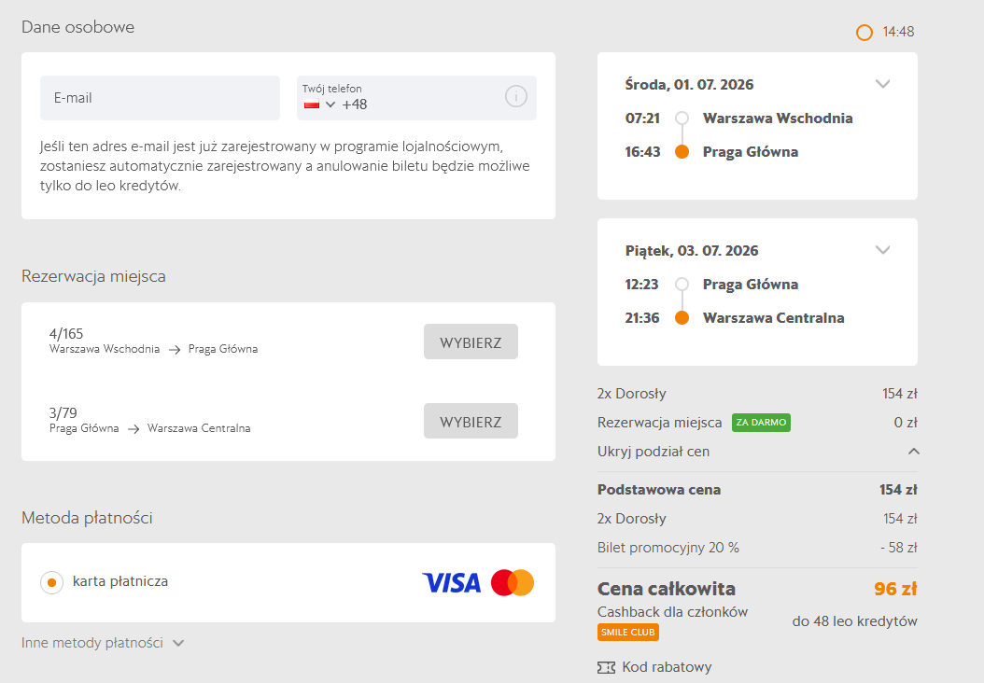Click the green ZA DARMO badge
The height and width of the screenshot is (683, 984).
pyautogui.click(x=761, y=423)
